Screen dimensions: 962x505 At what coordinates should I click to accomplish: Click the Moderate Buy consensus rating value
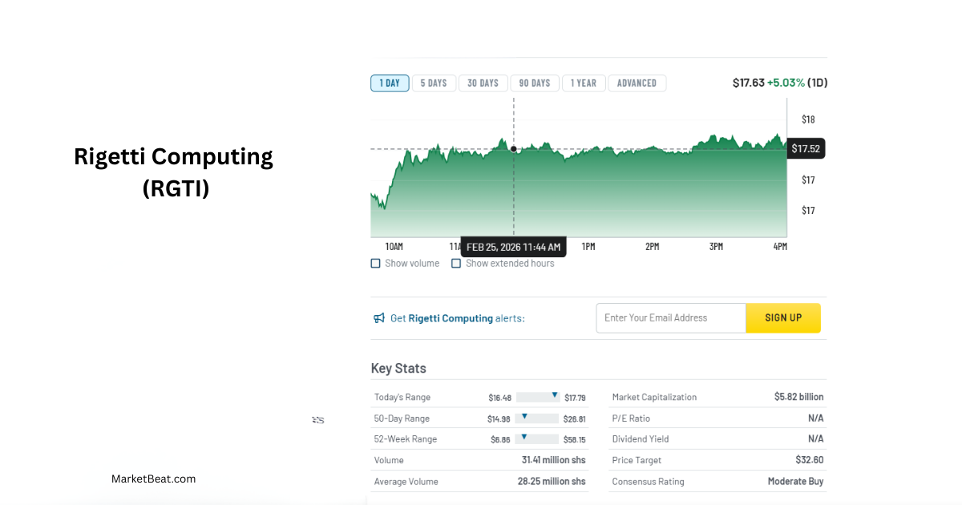tap(795, 482)
